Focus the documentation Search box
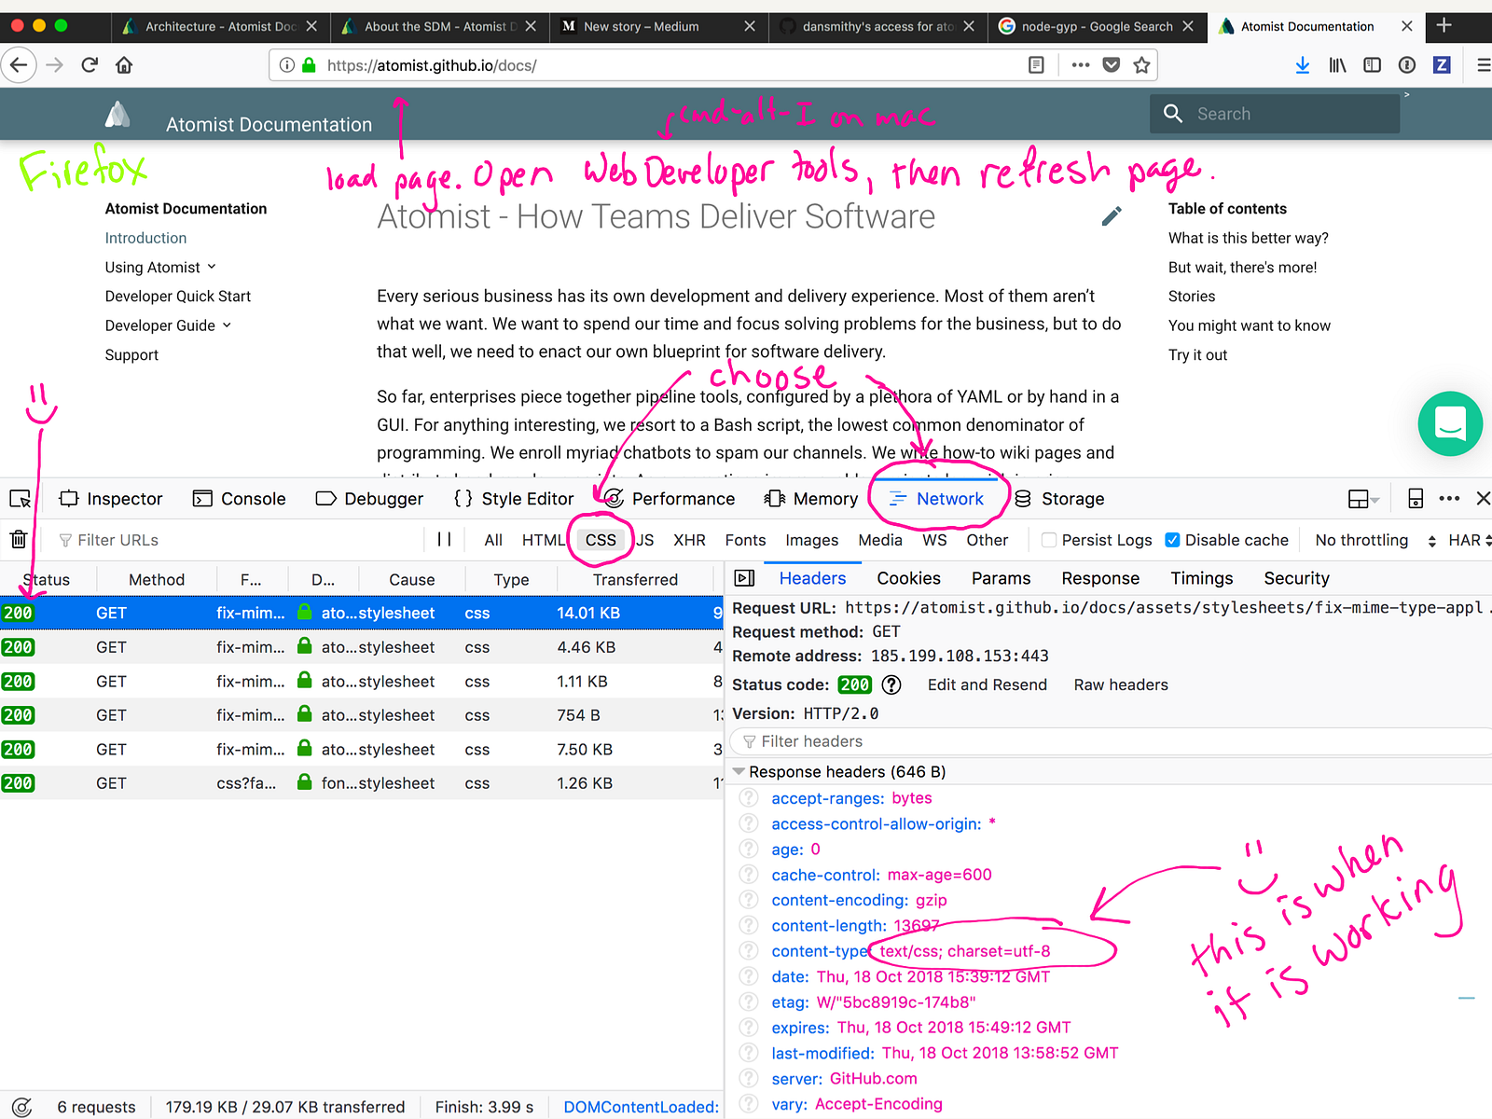The image size is (1492, 1119). [1275, 114]
